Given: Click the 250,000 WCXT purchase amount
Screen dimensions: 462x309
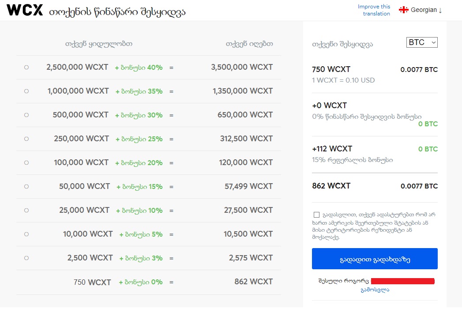Looking at the screenshot, I should pyautogui.click(x=81, y=139).
